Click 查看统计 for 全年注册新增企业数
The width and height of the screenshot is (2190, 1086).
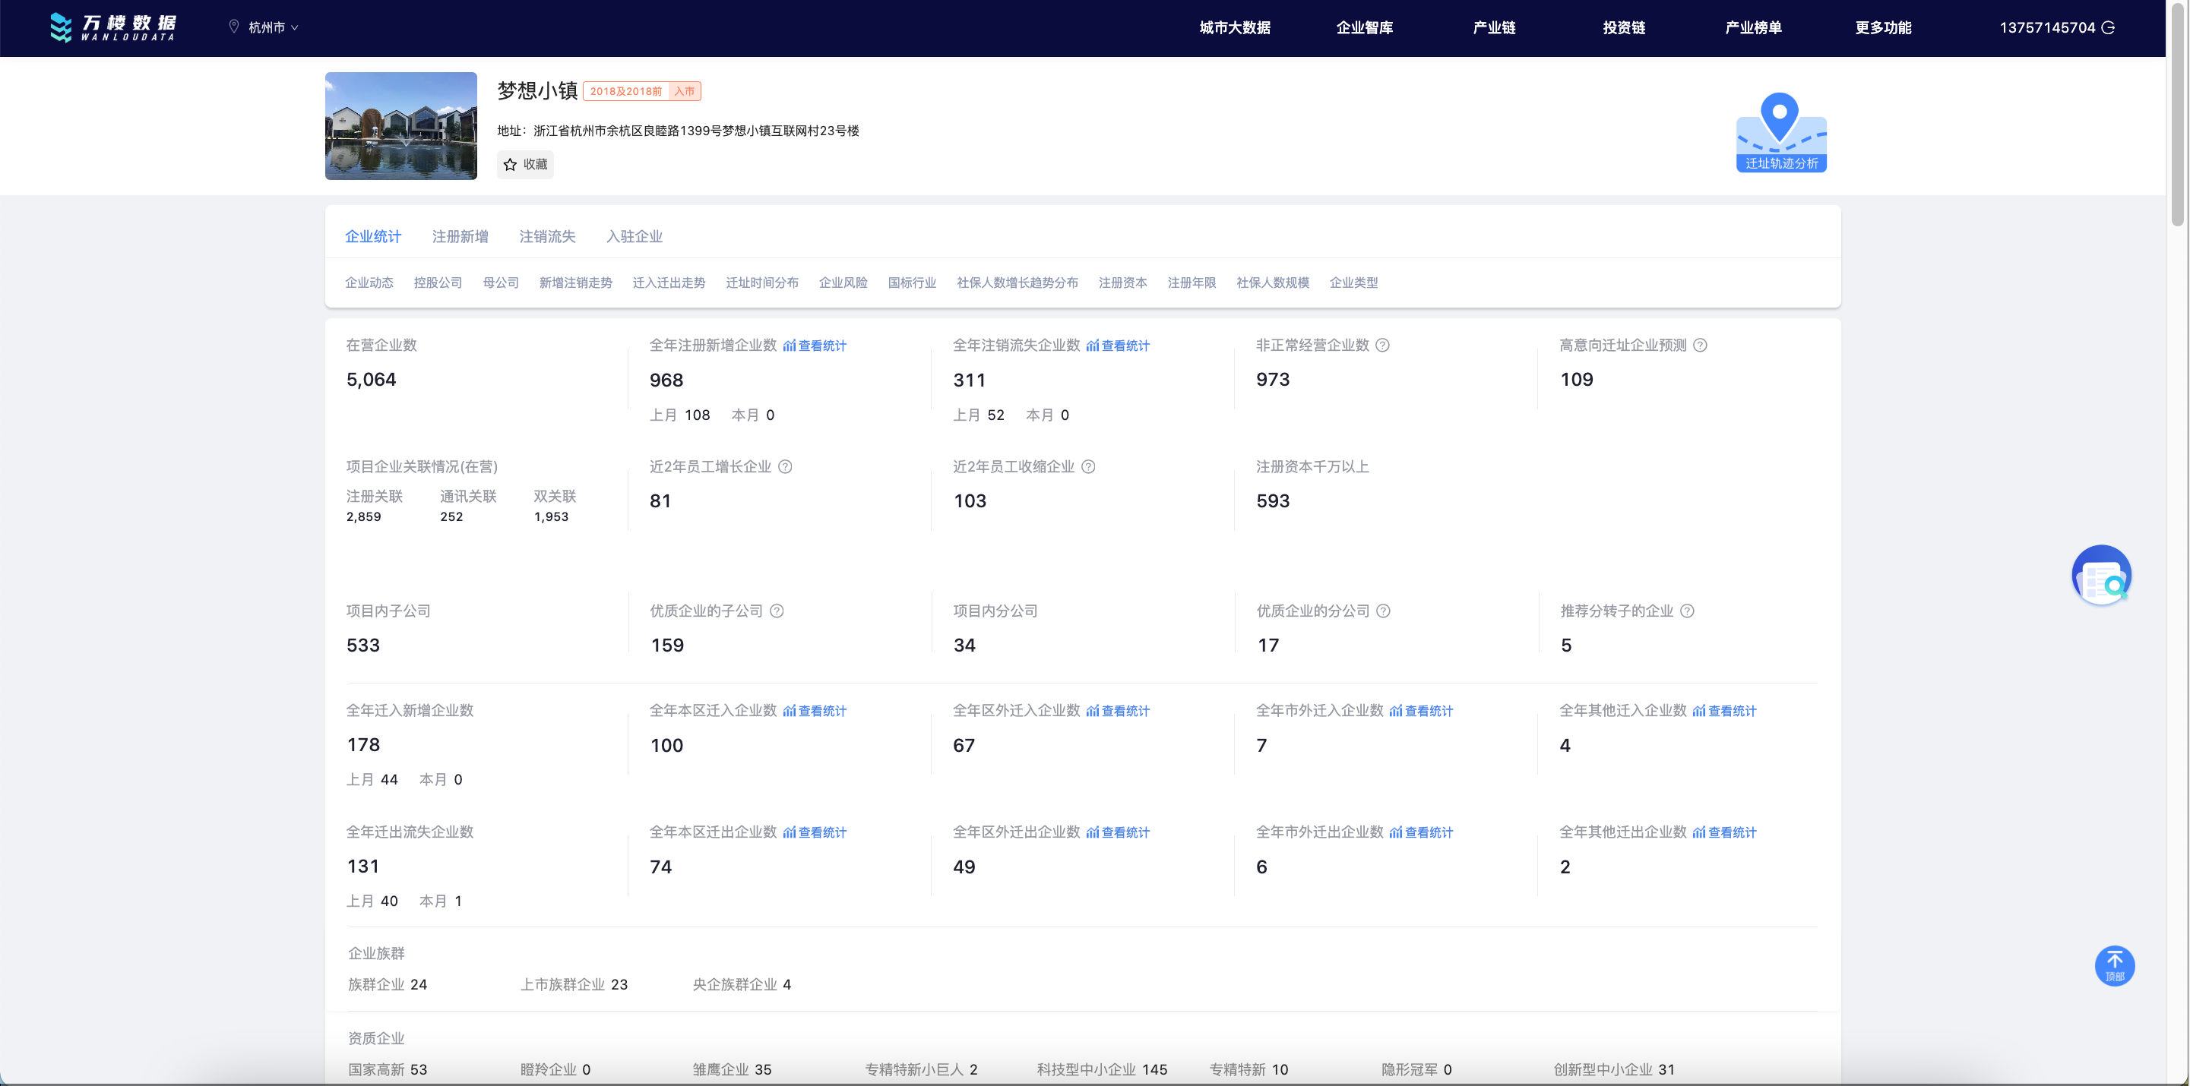point(815,346)
